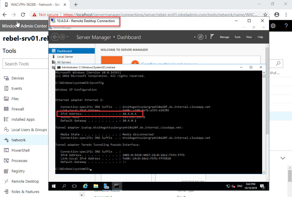Open the Firewall tool

coord(18,109)
